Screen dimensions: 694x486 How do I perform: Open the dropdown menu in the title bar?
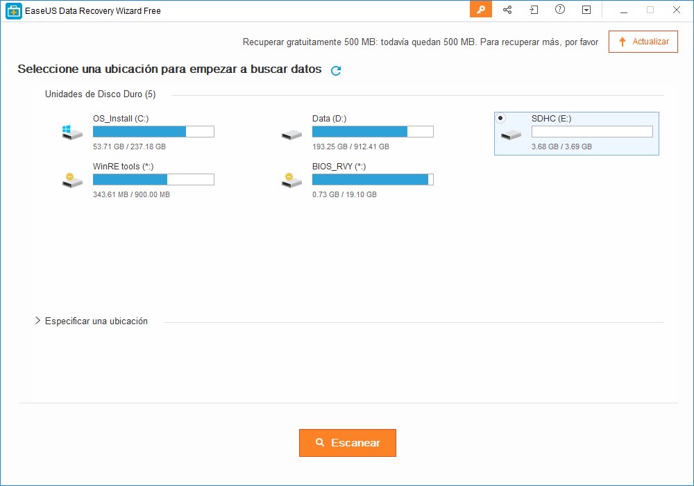pos(586,10)
